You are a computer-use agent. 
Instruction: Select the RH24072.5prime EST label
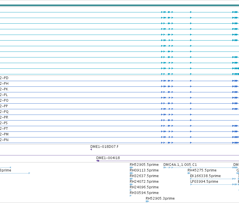pyautogui.click(x=144, y=182)
